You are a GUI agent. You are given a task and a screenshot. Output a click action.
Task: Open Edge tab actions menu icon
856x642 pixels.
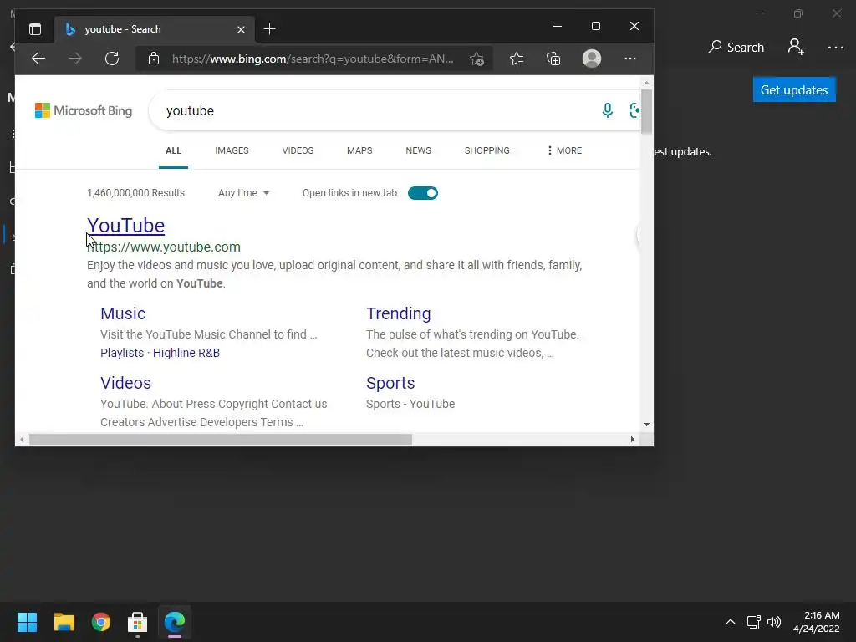35,29
